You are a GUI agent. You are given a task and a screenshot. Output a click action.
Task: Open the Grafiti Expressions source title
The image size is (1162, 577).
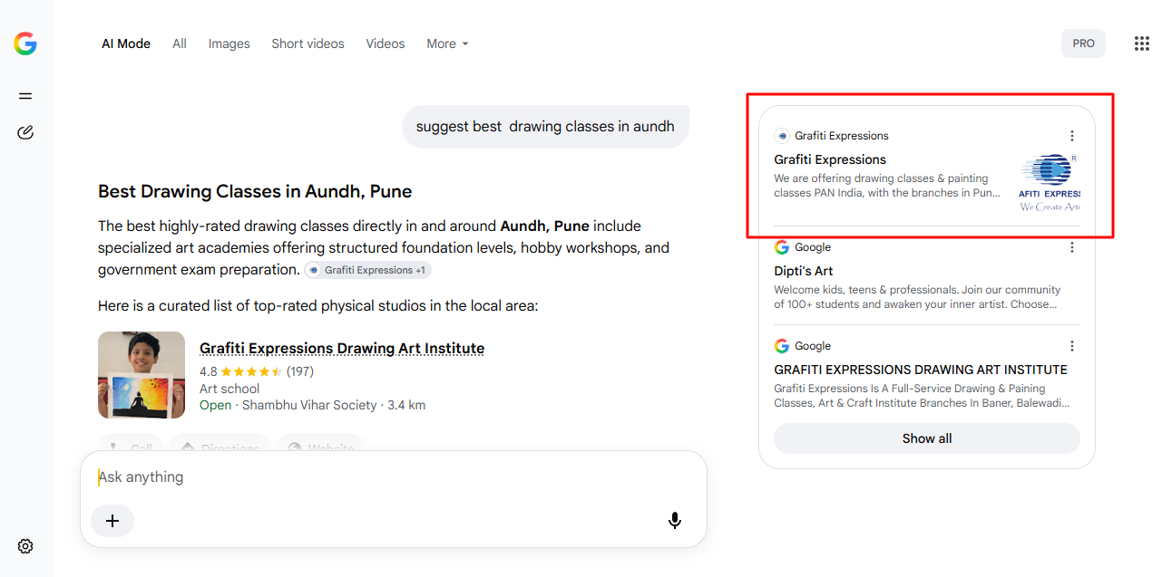[x=830, y=159]
